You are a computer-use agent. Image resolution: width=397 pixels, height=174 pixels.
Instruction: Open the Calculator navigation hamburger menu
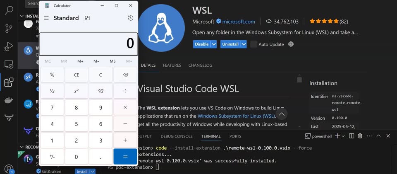[x=46, y=18]
